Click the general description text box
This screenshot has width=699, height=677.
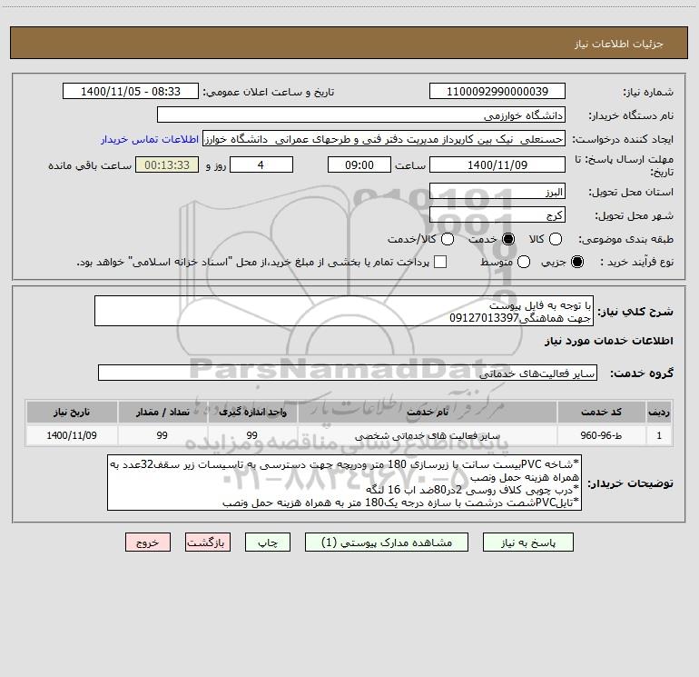[x=344, y=311]
